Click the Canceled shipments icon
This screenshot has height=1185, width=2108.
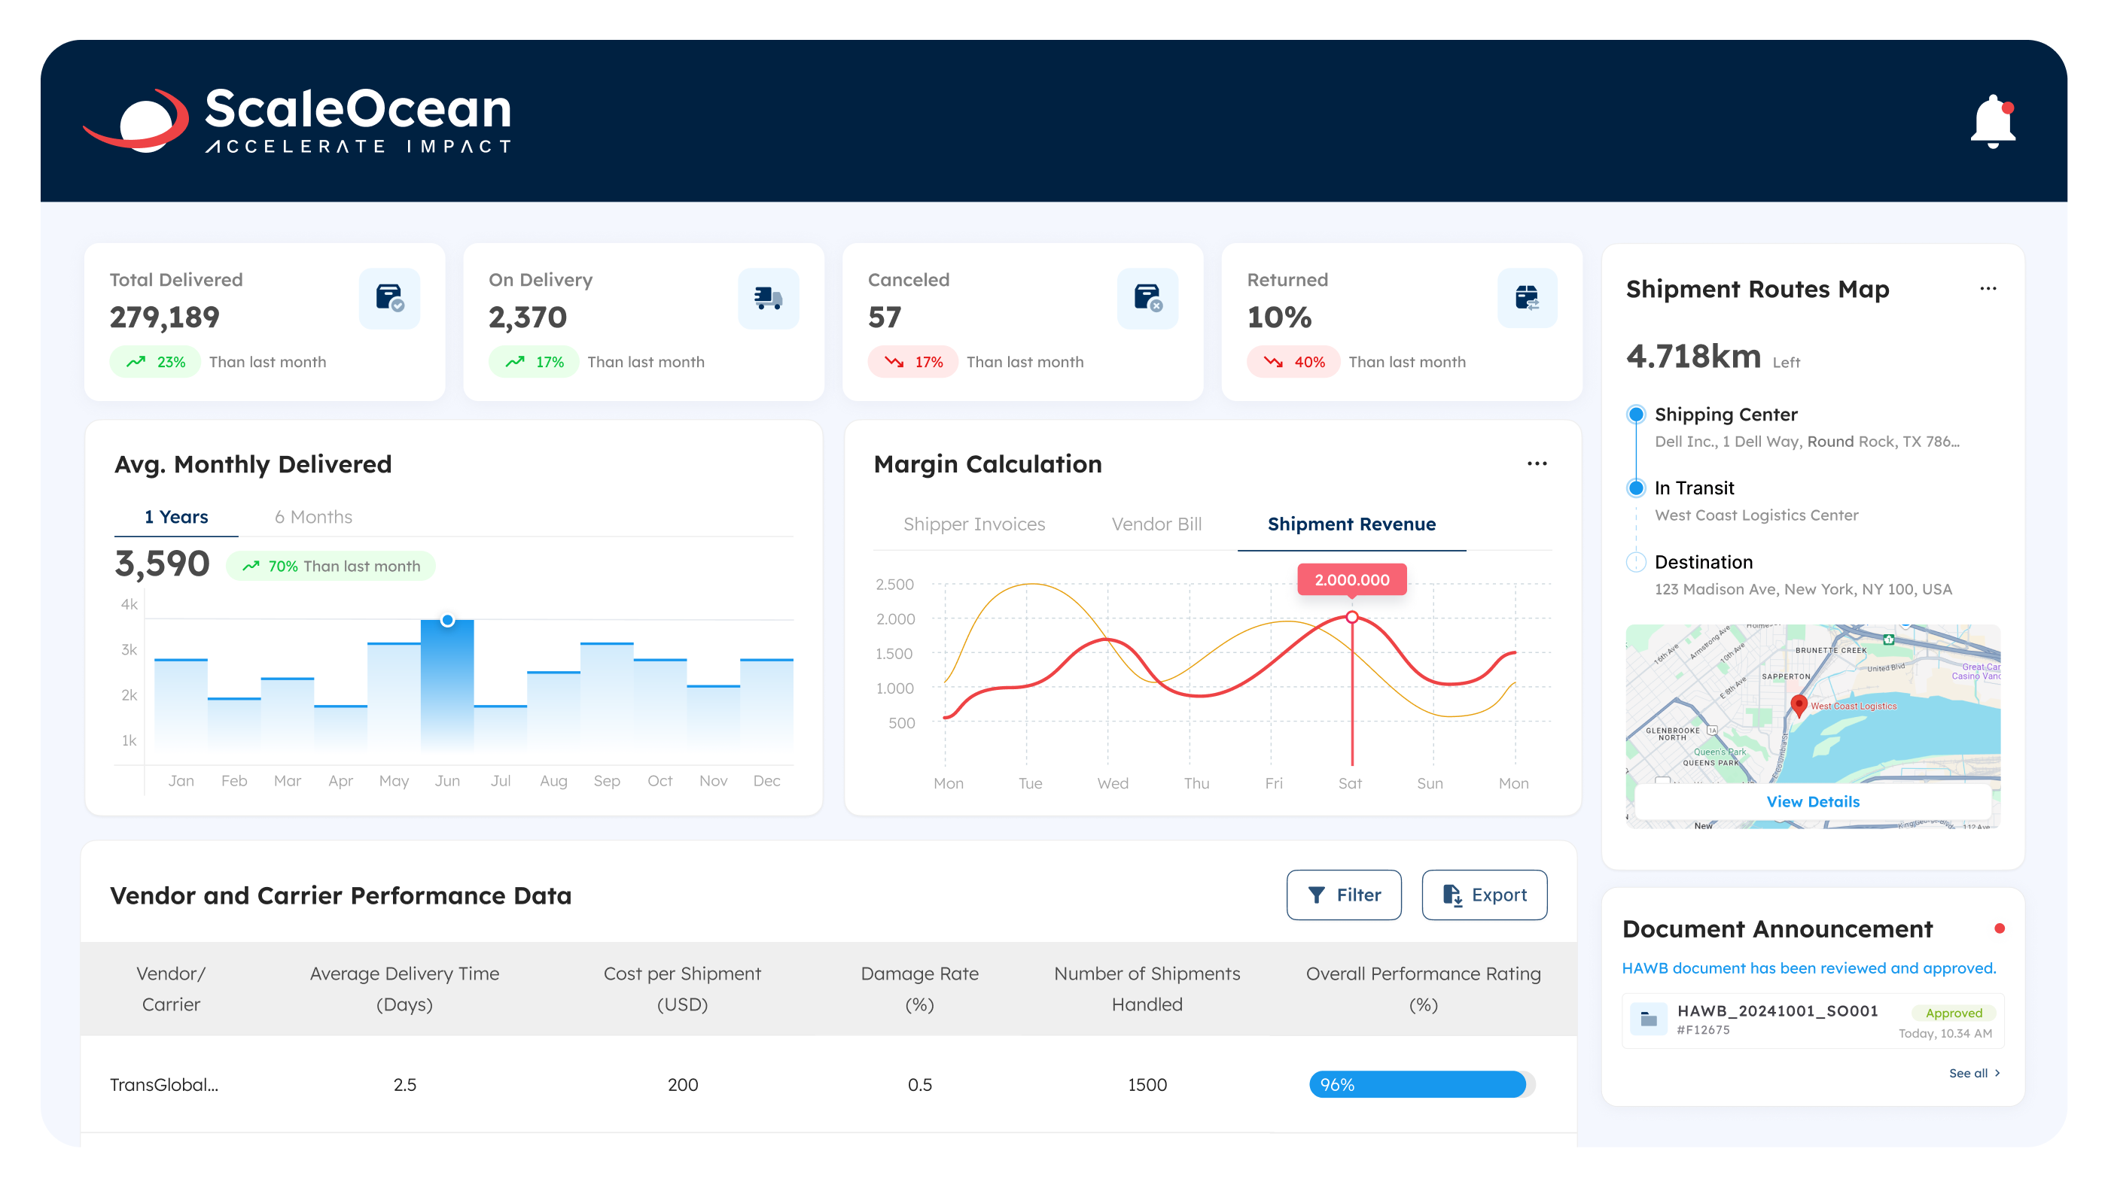[x=1147, y=298]
